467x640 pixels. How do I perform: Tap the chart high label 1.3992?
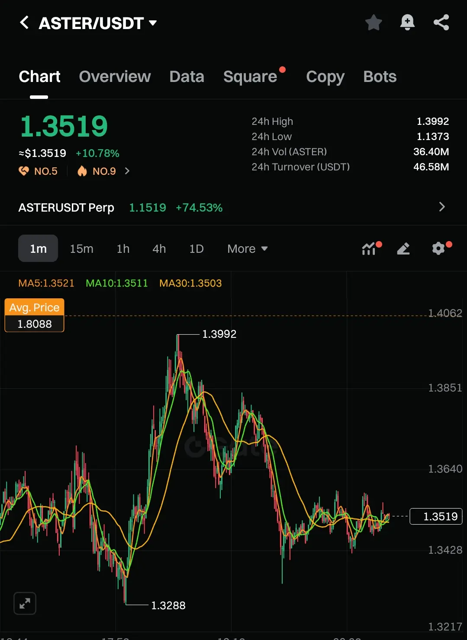(x=219, y=334)
